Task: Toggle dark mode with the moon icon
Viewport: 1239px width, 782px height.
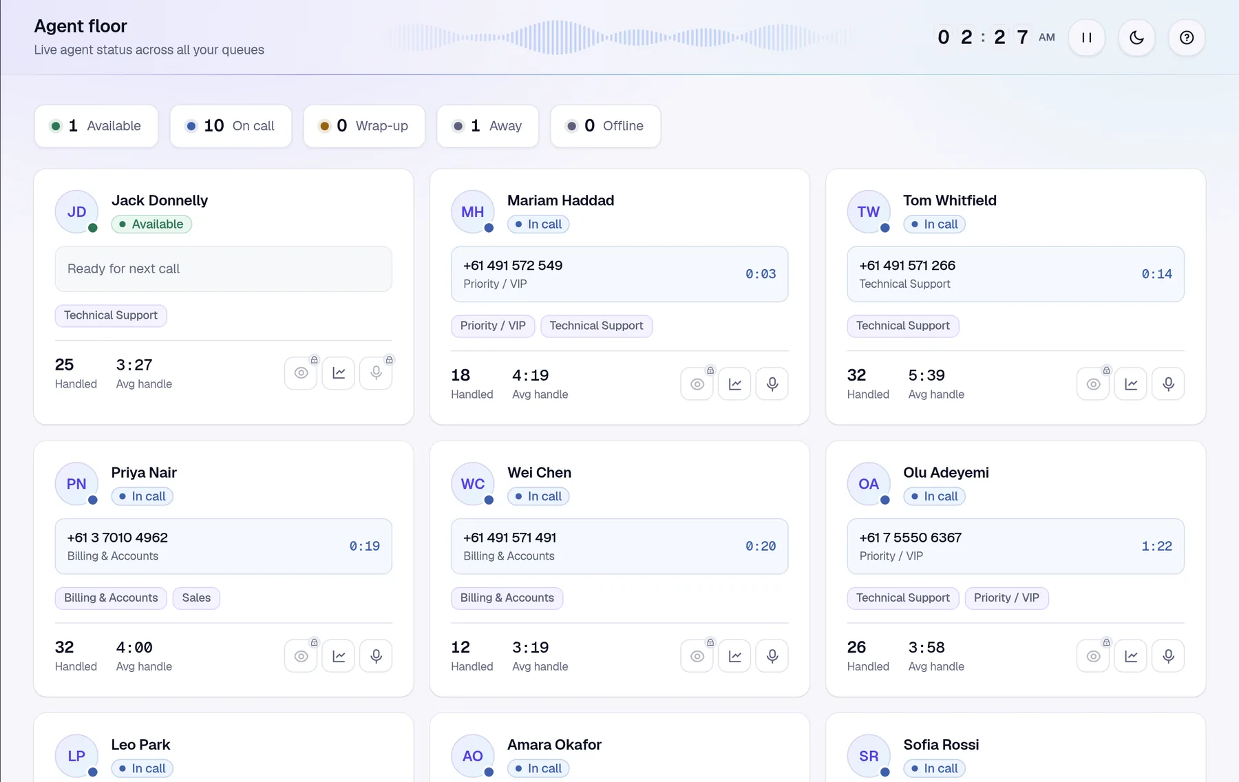Action: click(1136, 38)
